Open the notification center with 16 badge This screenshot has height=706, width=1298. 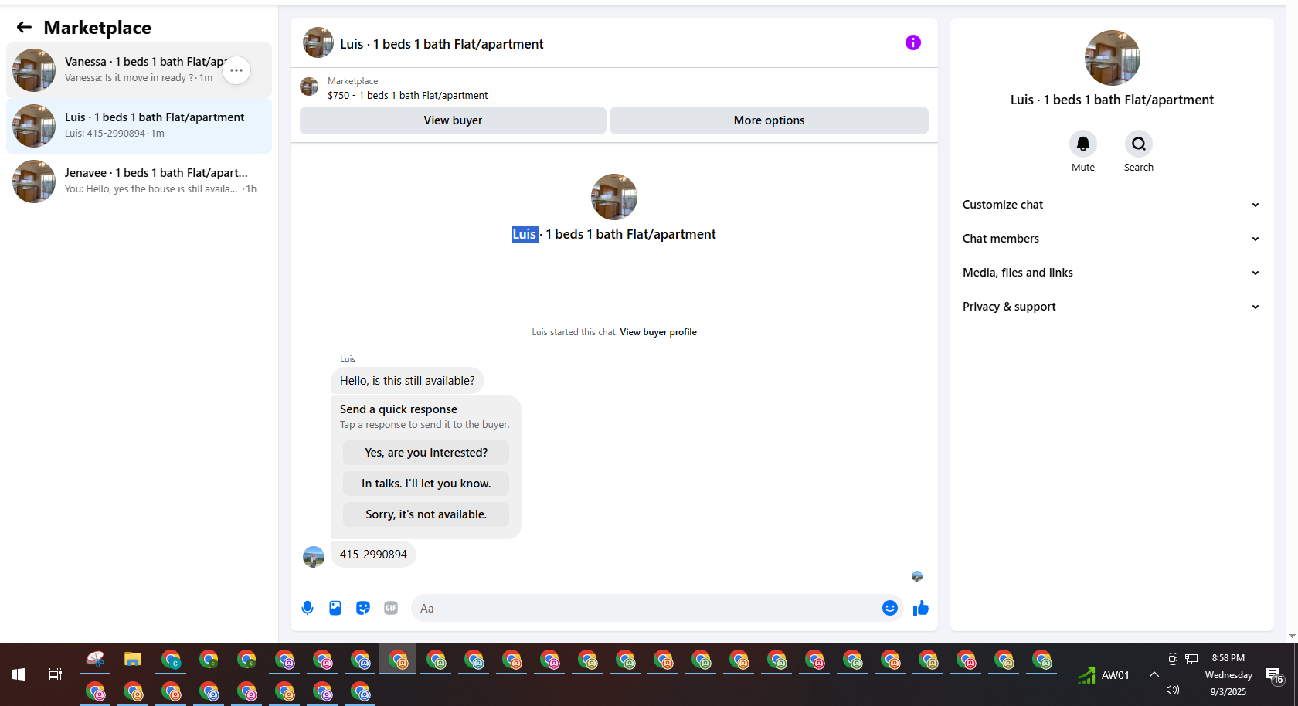tap(1275, 676)
